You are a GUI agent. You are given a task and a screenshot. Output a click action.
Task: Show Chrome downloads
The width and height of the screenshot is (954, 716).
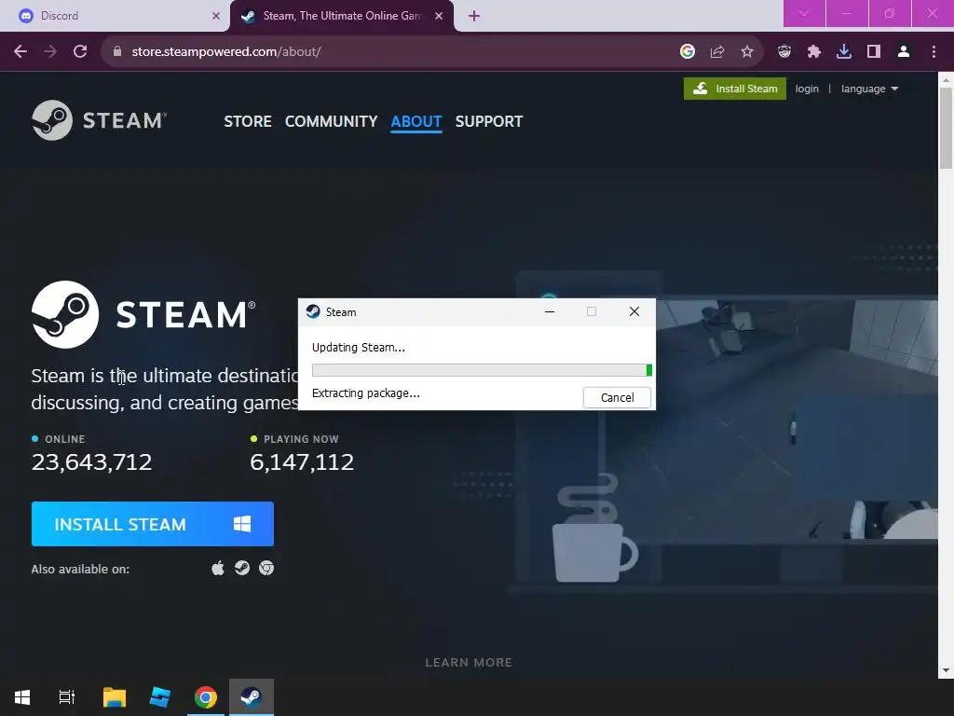click(x=844, y=52)
